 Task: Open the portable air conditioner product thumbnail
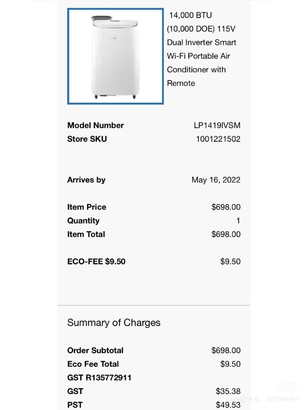click(x=115, y=56)
